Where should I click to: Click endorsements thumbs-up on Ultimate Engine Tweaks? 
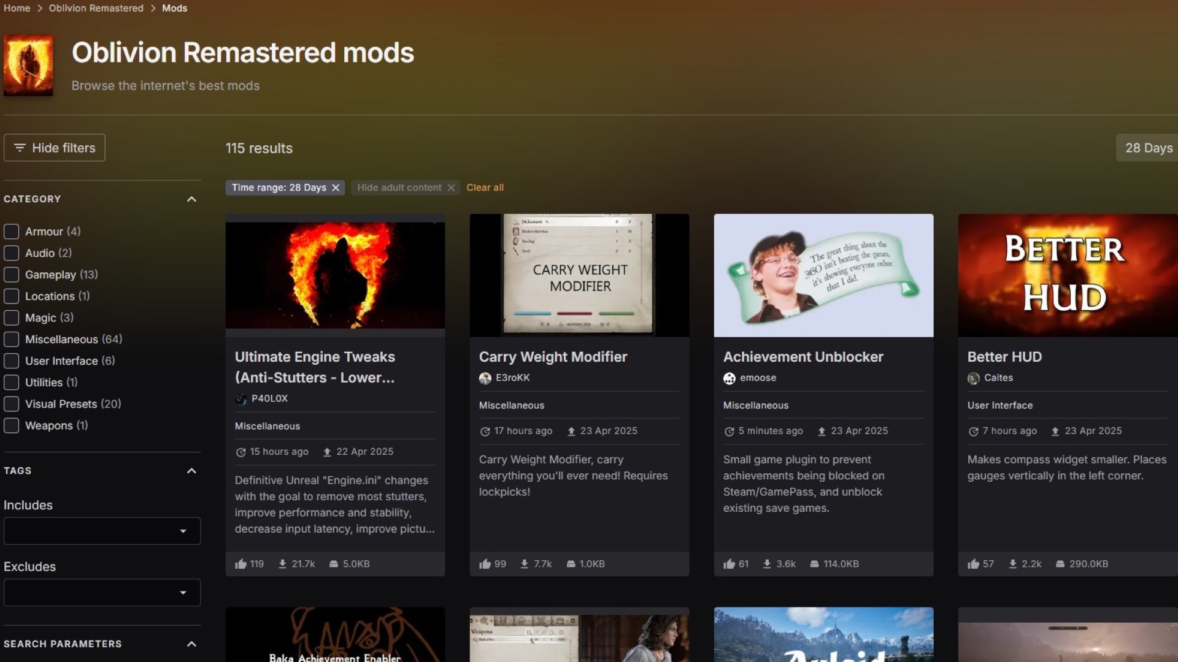(241, 564)
